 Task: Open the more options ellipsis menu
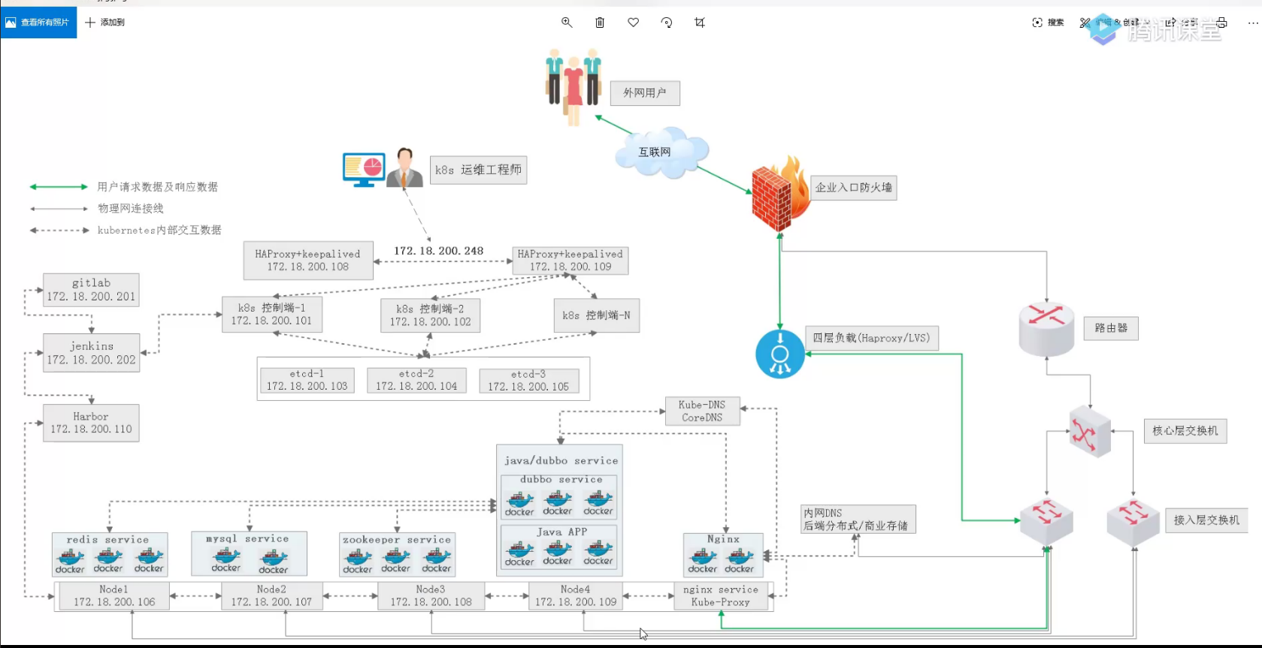[1253, 23]
